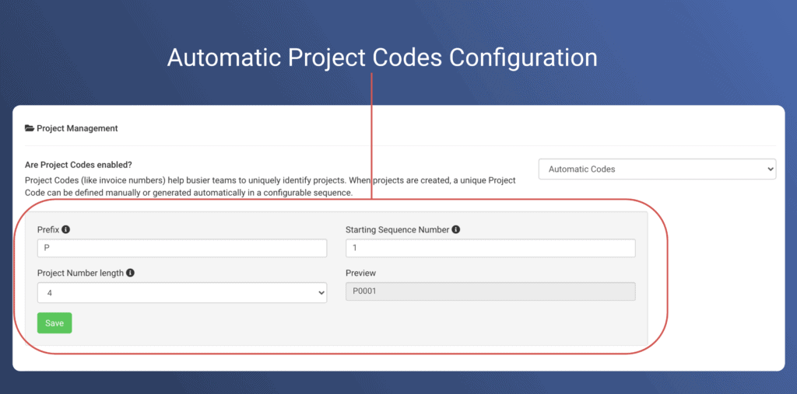Click the Automatic Project Codes Configuration title

(x=381, y=58)
